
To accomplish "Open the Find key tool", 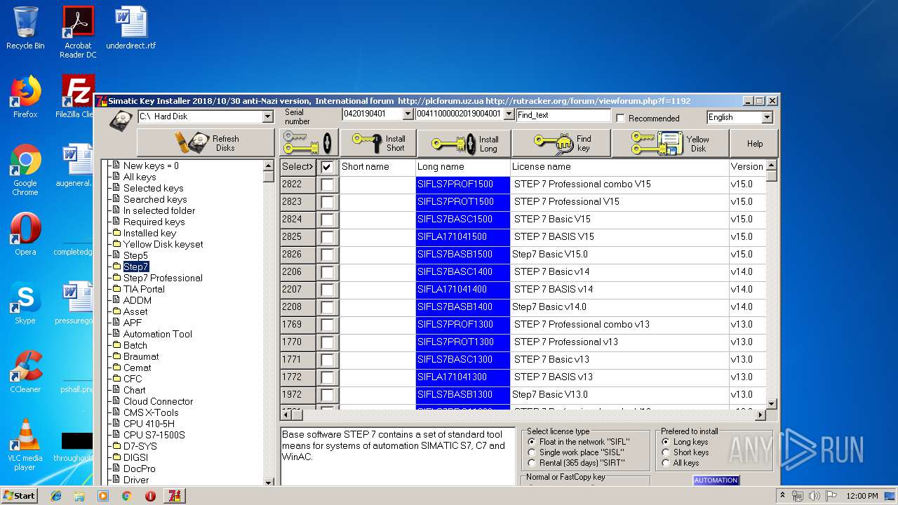I will [x=561, y=143].
